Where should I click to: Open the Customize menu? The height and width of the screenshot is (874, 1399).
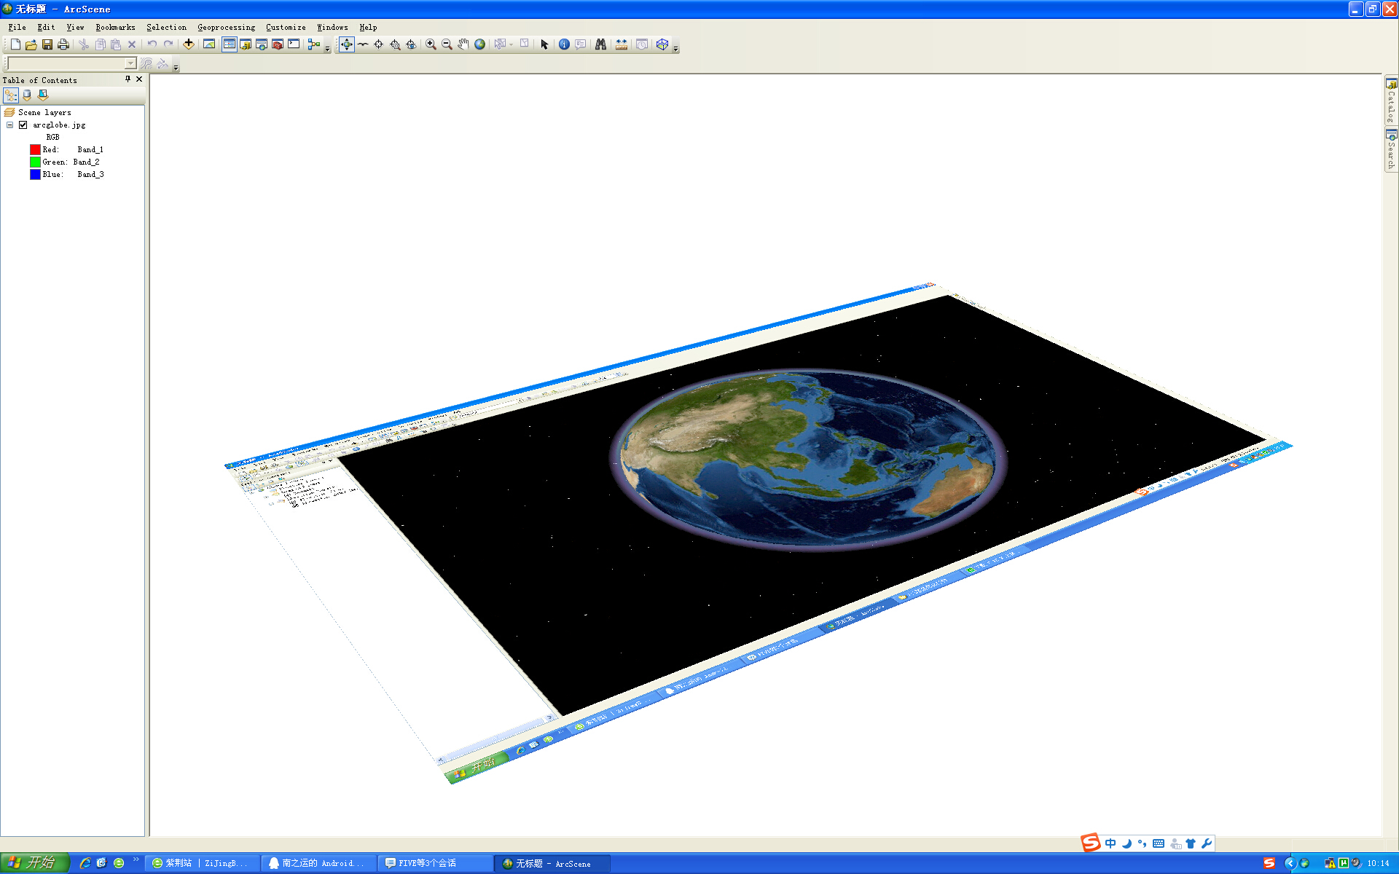[286, 27]
